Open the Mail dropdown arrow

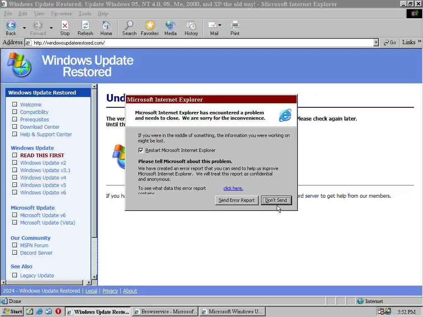click(x=220, y=25)
